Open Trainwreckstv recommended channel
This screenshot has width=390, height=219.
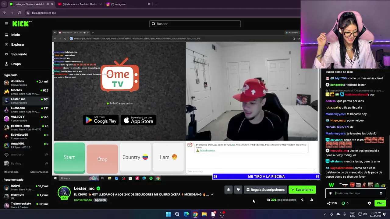26,205
